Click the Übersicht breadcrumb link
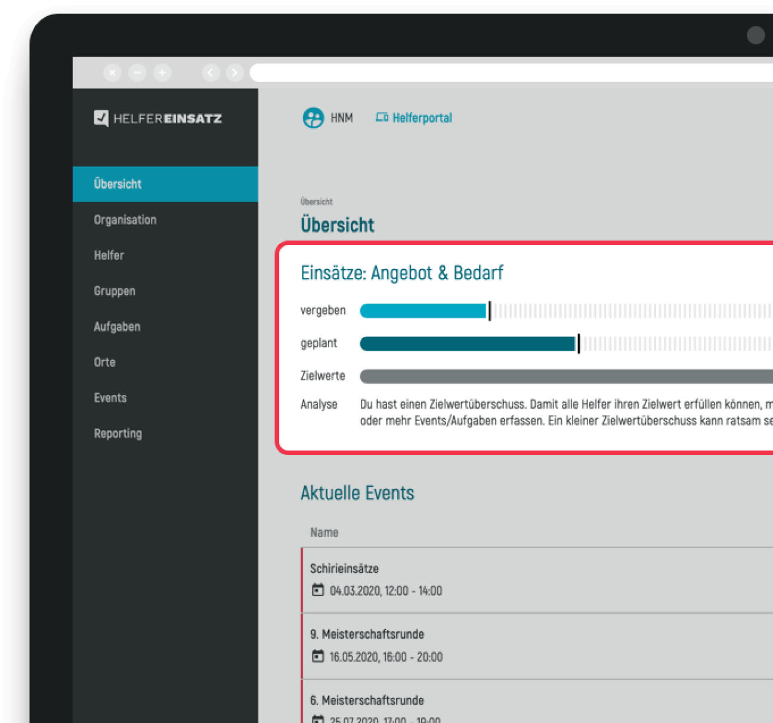Image resolution: width=773 pixels, height=723 pixels. 316,202
